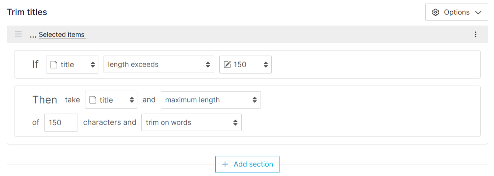Grab the section drag handle icon
The height and width of the screenshot is (176, 494).
click(x=18, y=34)
